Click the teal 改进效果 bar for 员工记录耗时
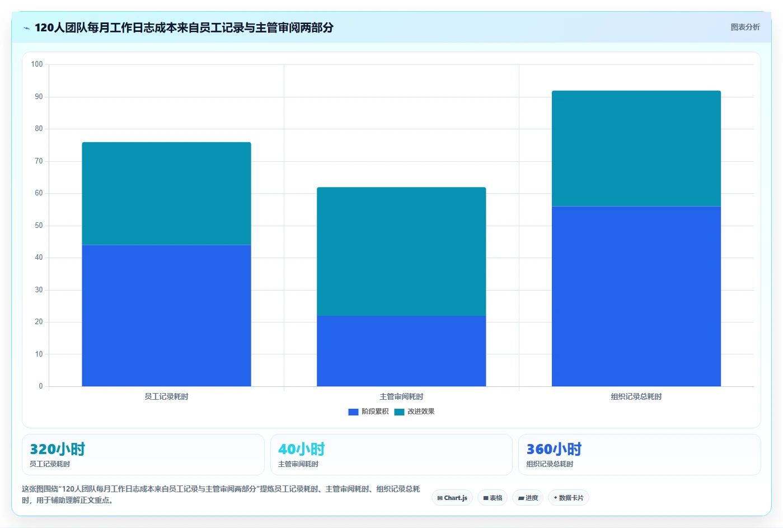 pyautogui.click(x=166, y=193)
